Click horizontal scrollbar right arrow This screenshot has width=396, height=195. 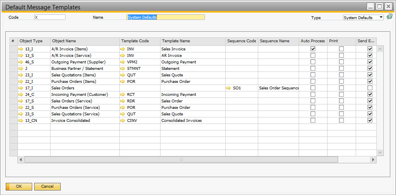373,160
